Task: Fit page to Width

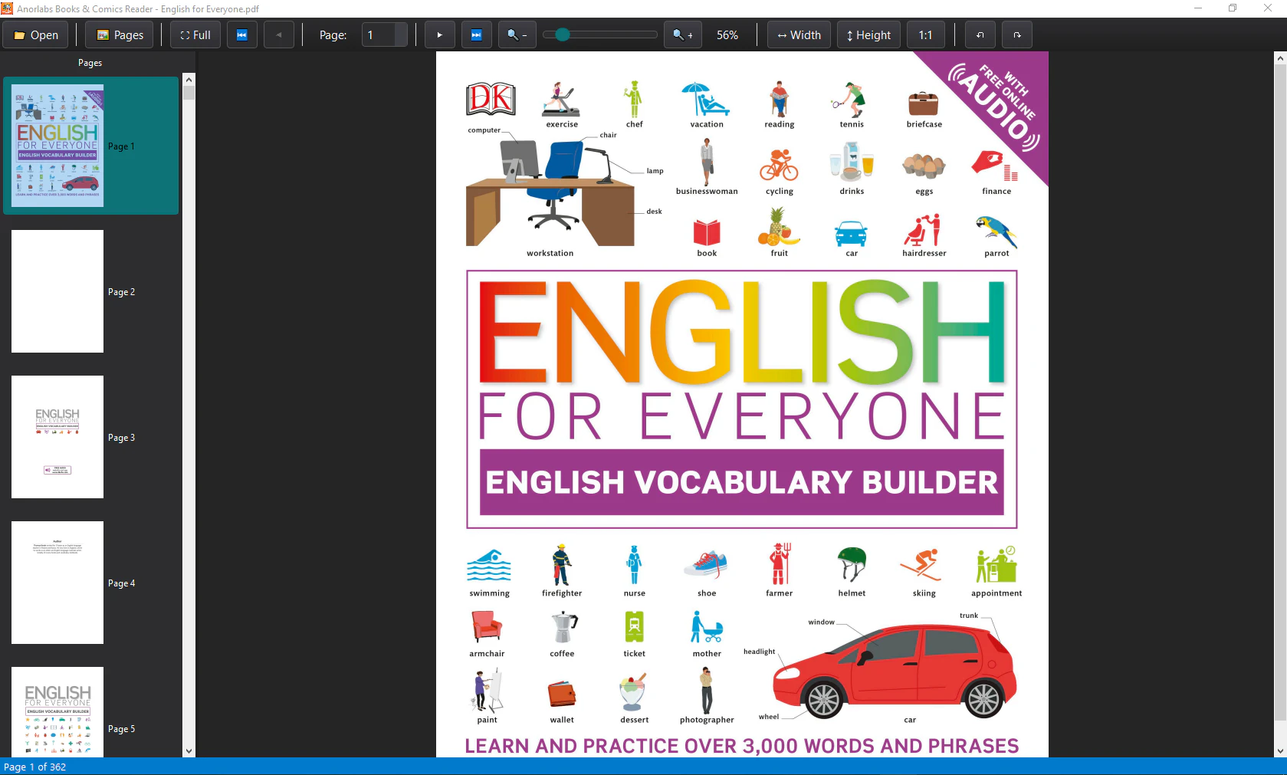Action: [x=799, y=35]
